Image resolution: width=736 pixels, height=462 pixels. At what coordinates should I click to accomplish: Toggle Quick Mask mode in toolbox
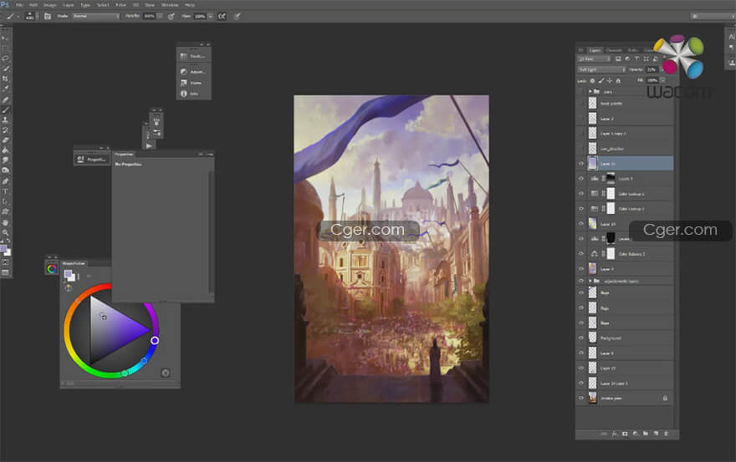click(x=5, y=262)
